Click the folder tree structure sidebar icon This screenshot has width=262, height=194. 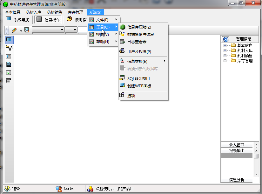[9, 48]
